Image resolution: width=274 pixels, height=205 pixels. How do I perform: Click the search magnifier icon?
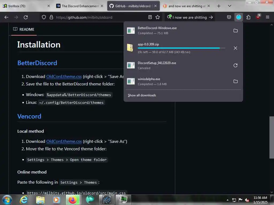[169, 17]
